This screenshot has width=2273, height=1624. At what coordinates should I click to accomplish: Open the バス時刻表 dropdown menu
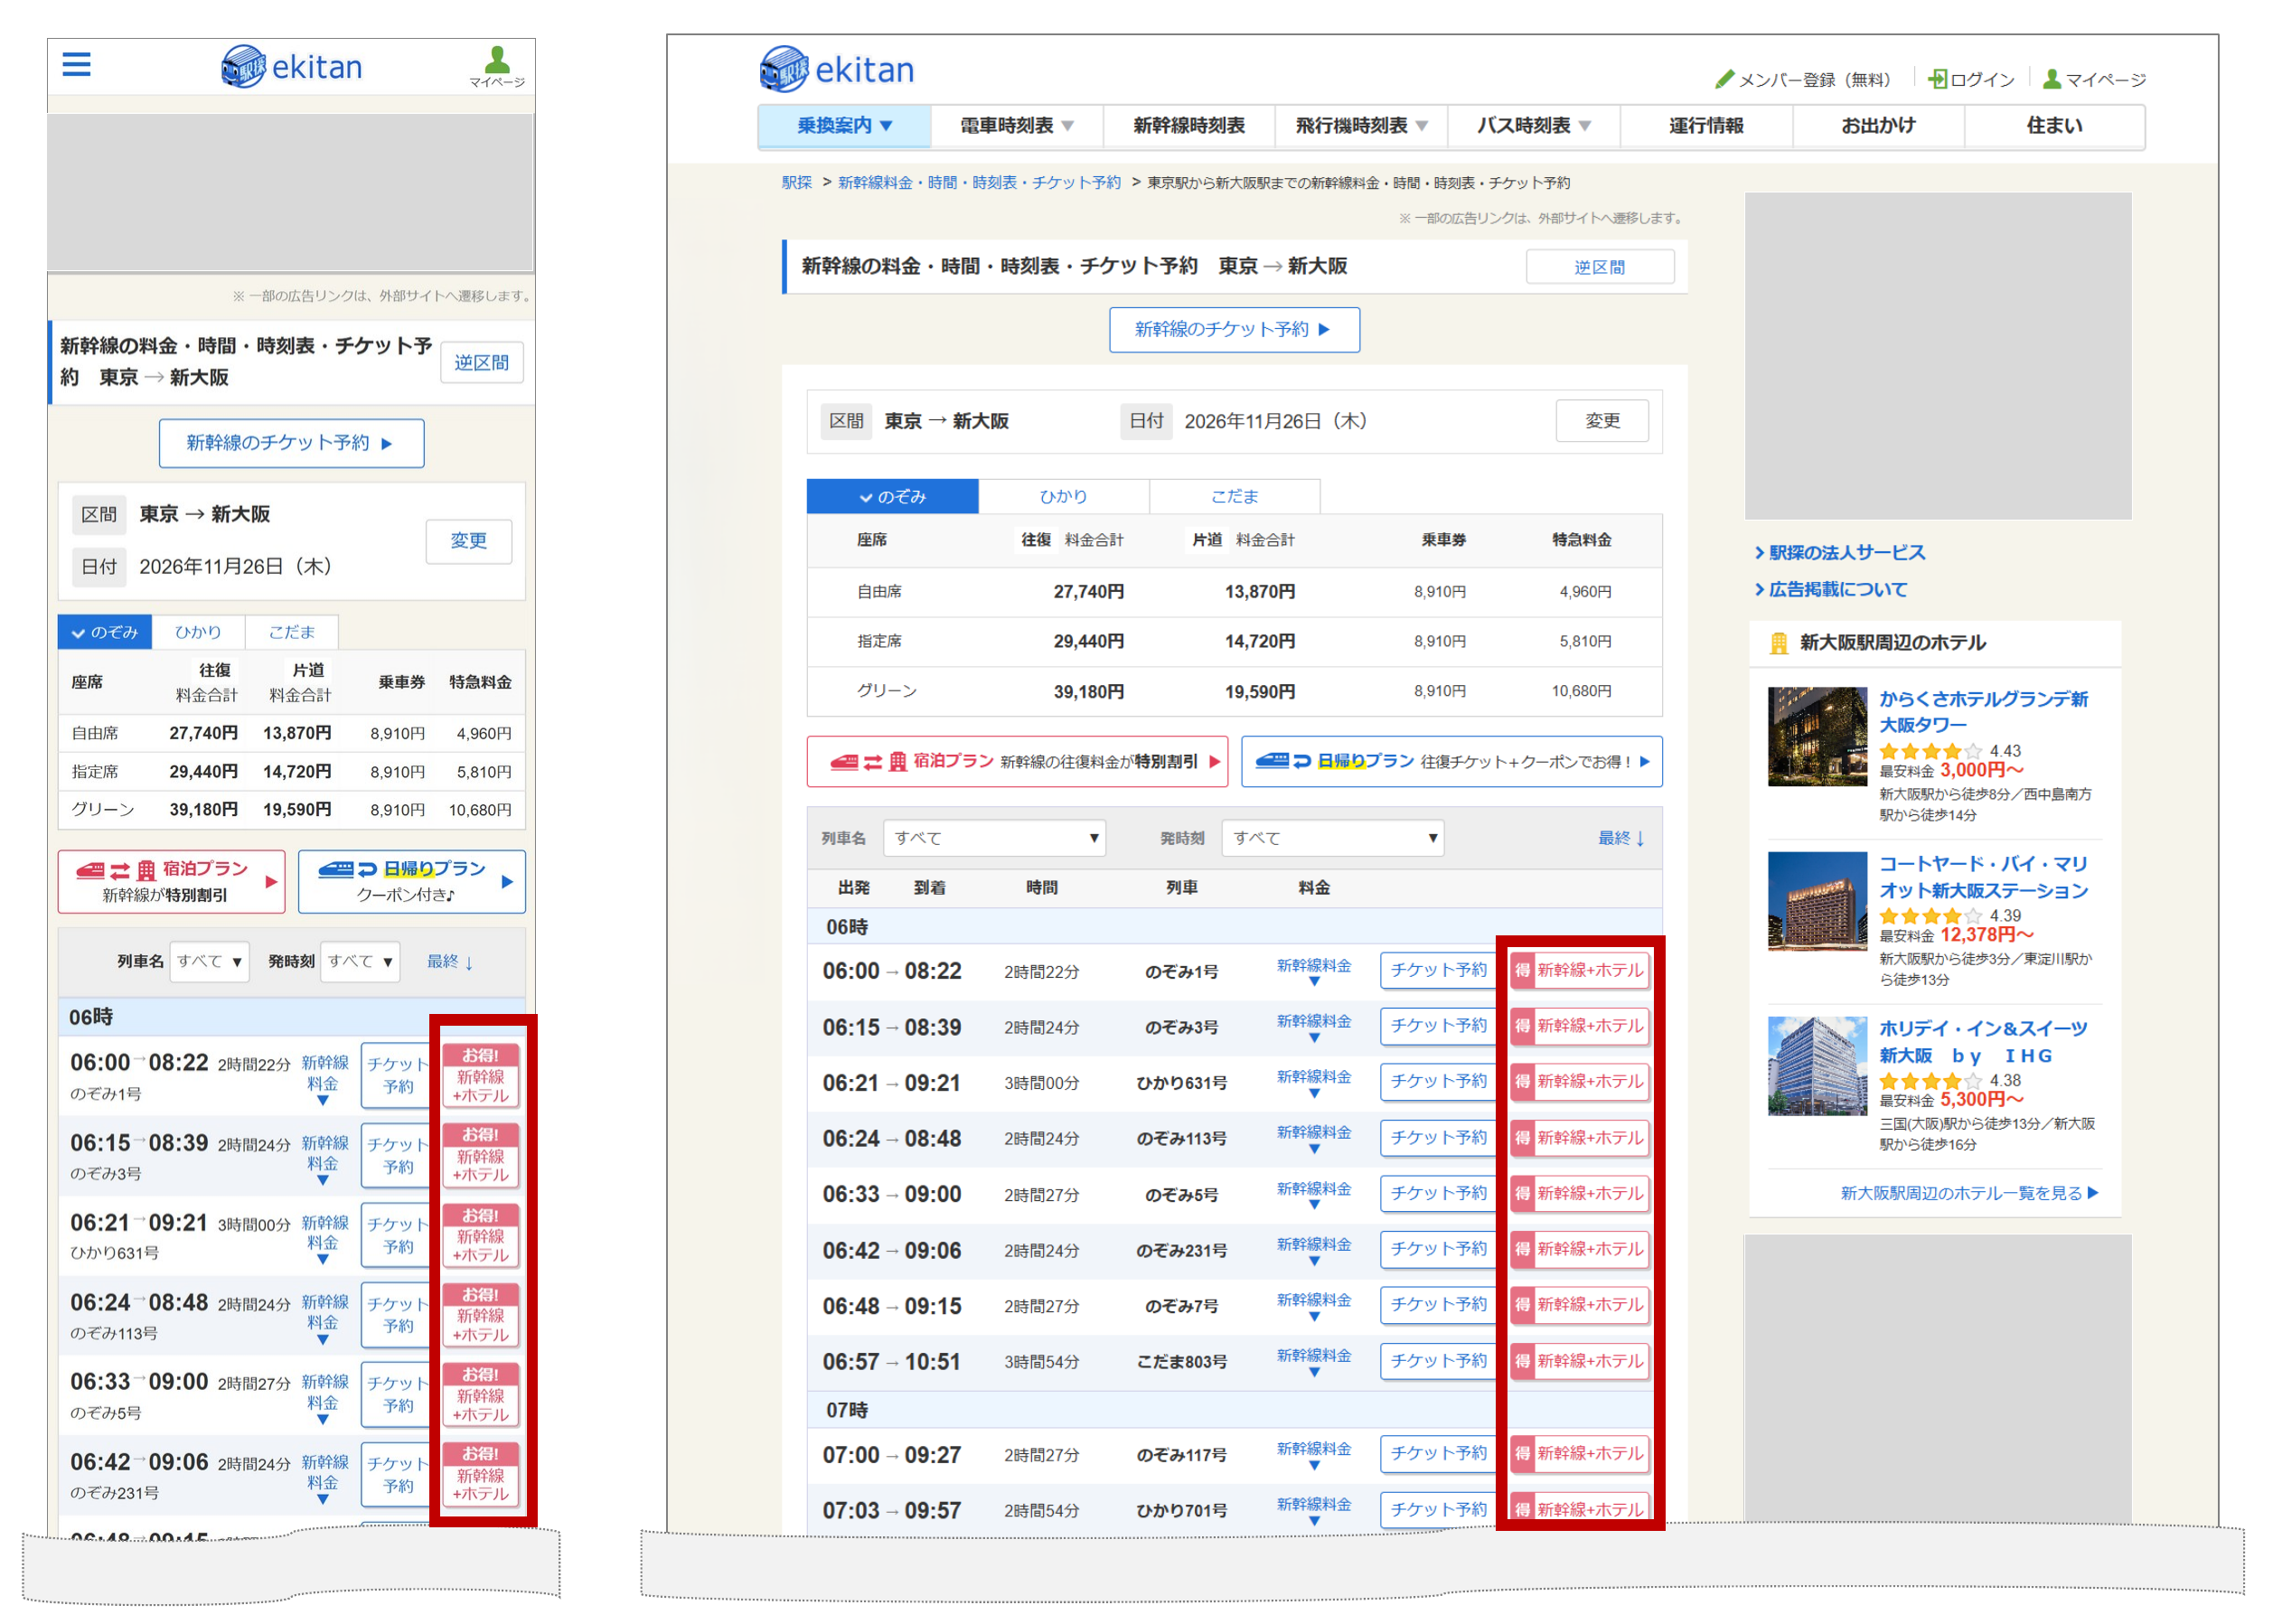[x=1534, y=126]
